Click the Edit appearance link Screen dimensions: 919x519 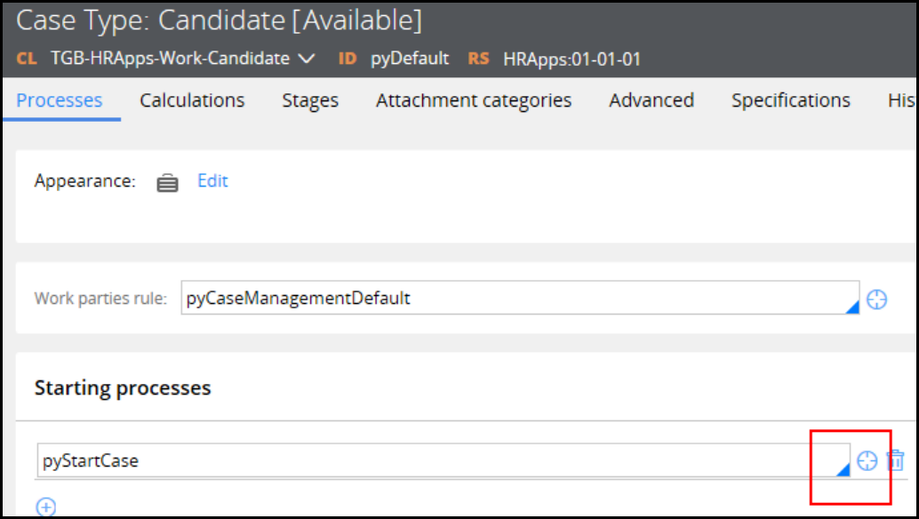coord(212,181)
